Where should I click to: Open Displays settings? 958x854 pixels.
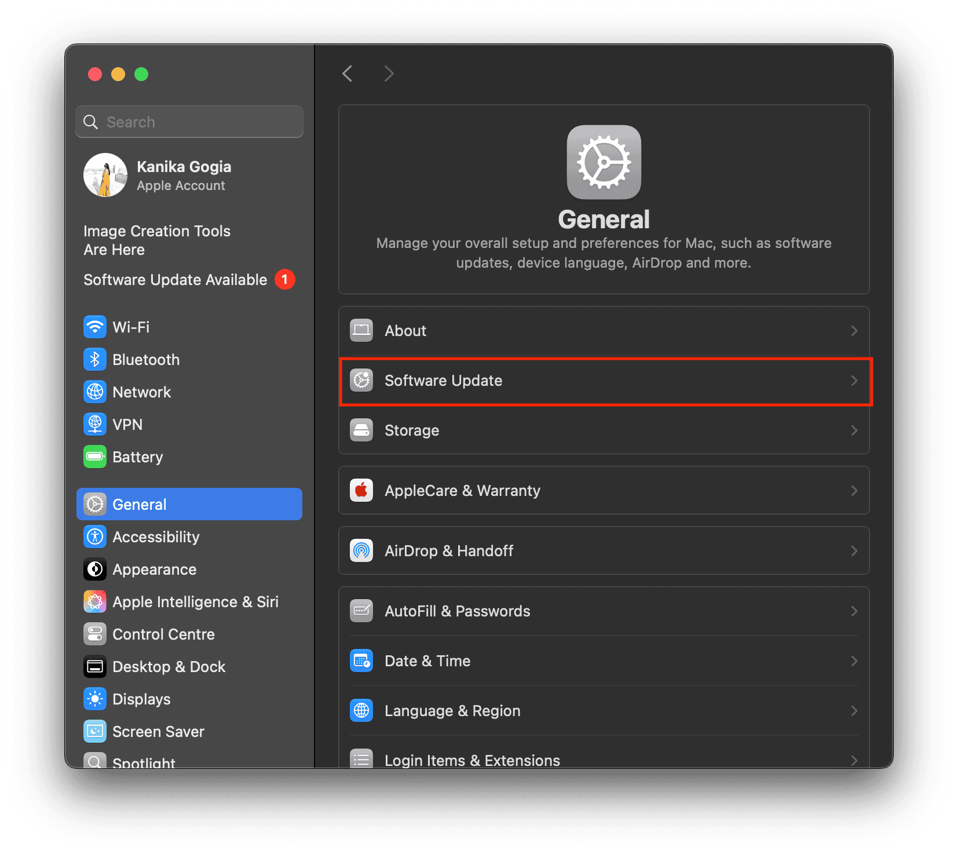point(141,699)
